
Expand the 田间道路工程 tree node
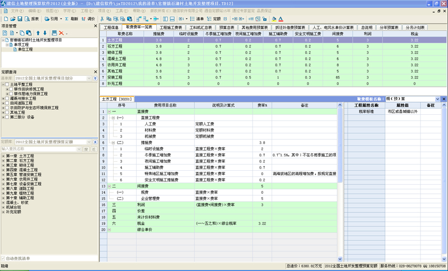pyautogui.click(x=3, y=103)
